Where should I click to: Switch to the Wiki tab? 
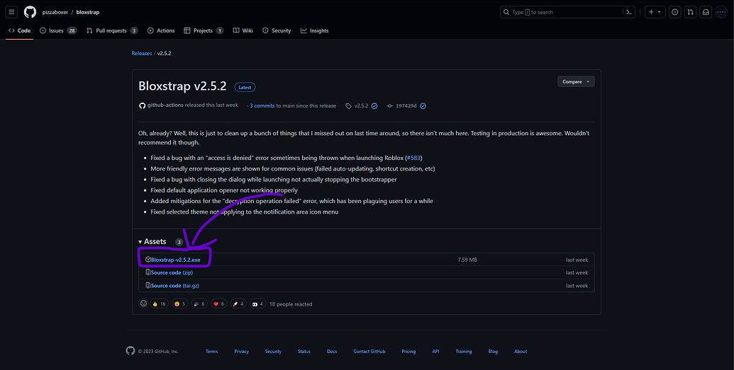243,30
